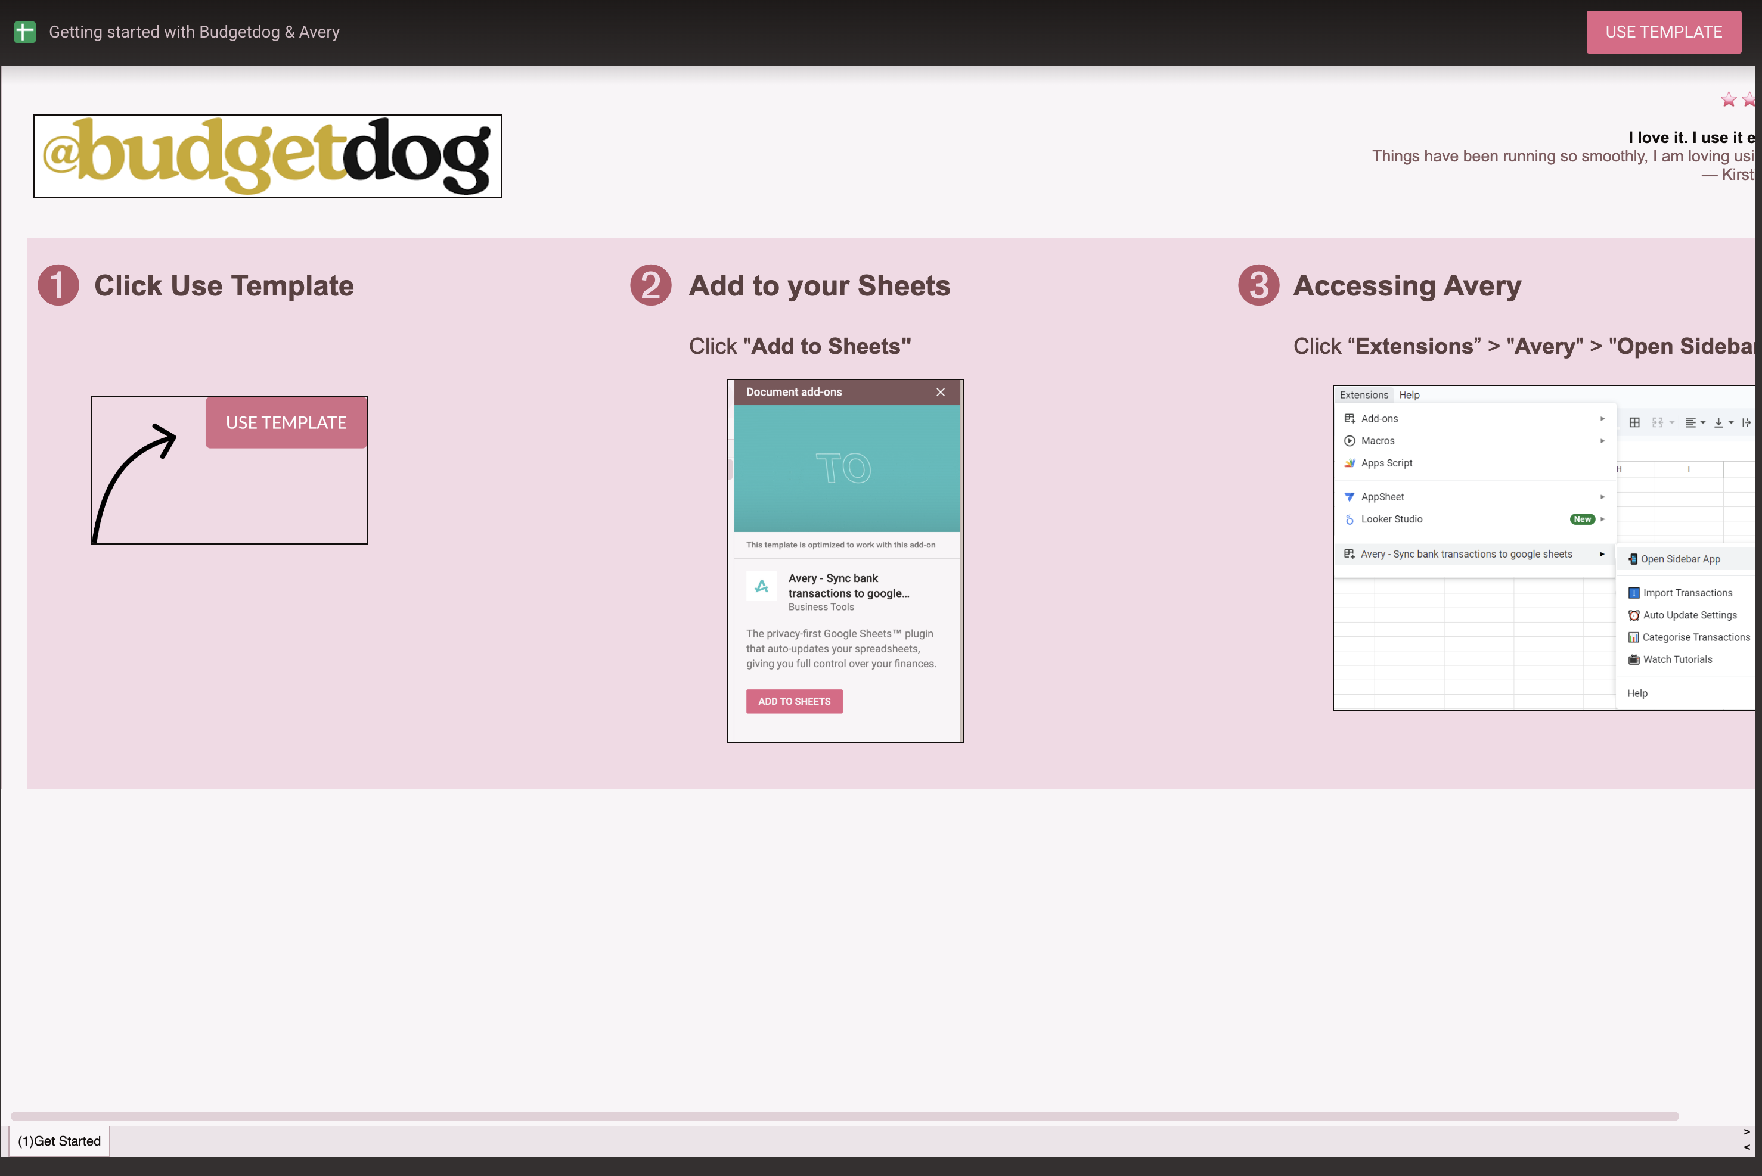The width and height of the screenshot is (1762, 1176).
Task: Switch to the (1)Get Started tab
Action: 59,1141
